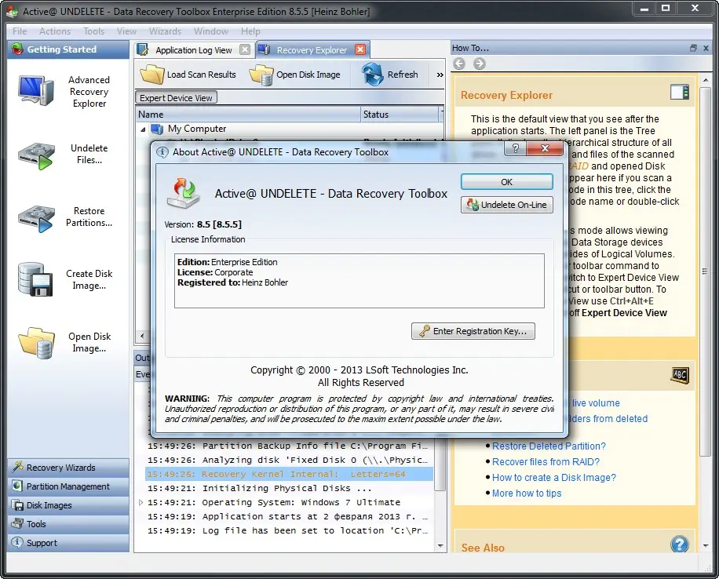Expand toolbar overflow chevron
The image size is (719, 579).
[440, 75]
